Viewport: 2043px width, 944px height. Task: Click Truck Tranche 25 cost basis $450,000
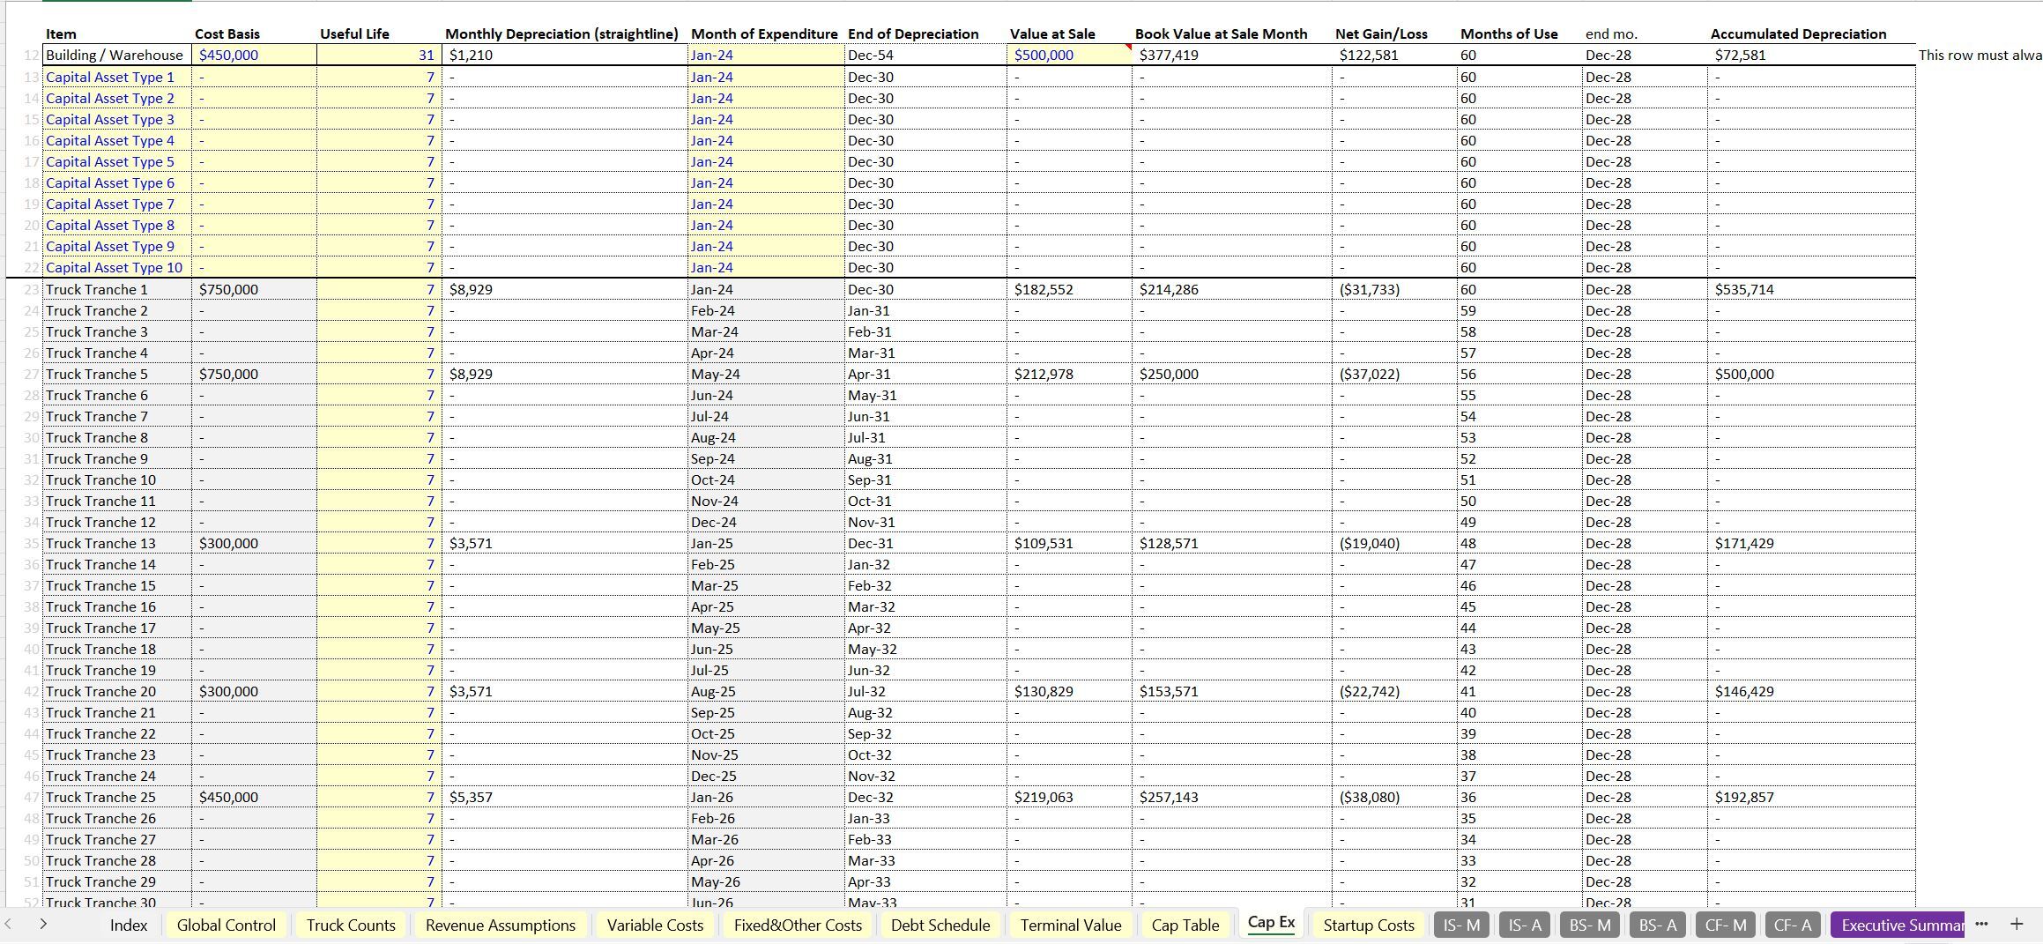[x=254, y=797]
